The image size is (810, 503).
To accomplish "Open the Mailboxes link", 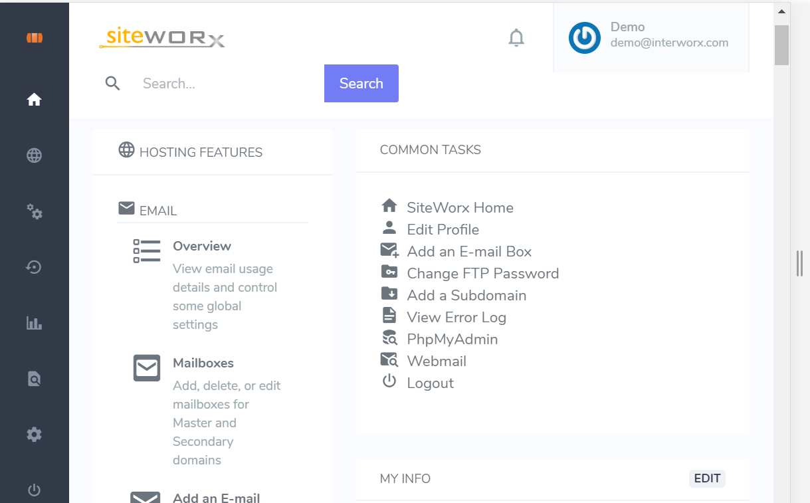I will point(203,363).
